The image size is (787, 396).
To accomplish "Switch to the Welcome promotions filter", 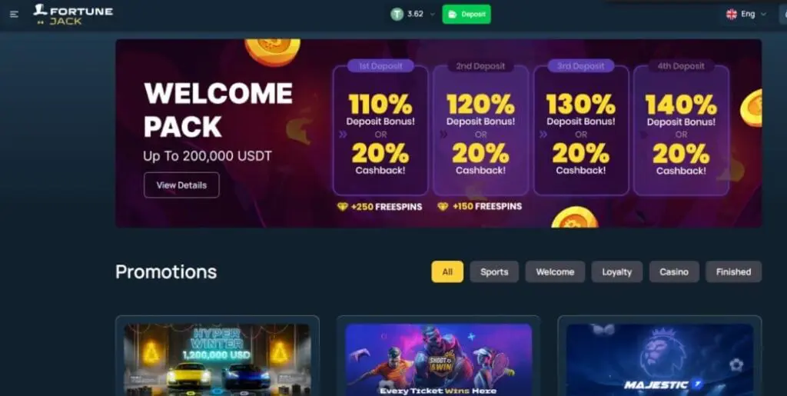I will [555, 271].
